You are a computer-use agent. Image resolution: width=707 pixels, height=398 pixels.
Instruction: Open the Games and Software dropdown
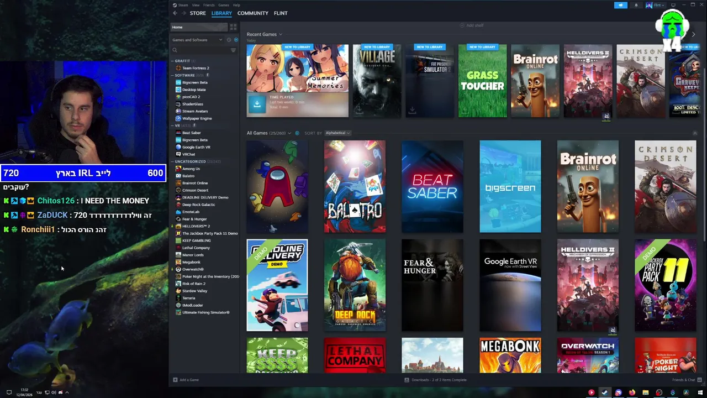[197, 40]
